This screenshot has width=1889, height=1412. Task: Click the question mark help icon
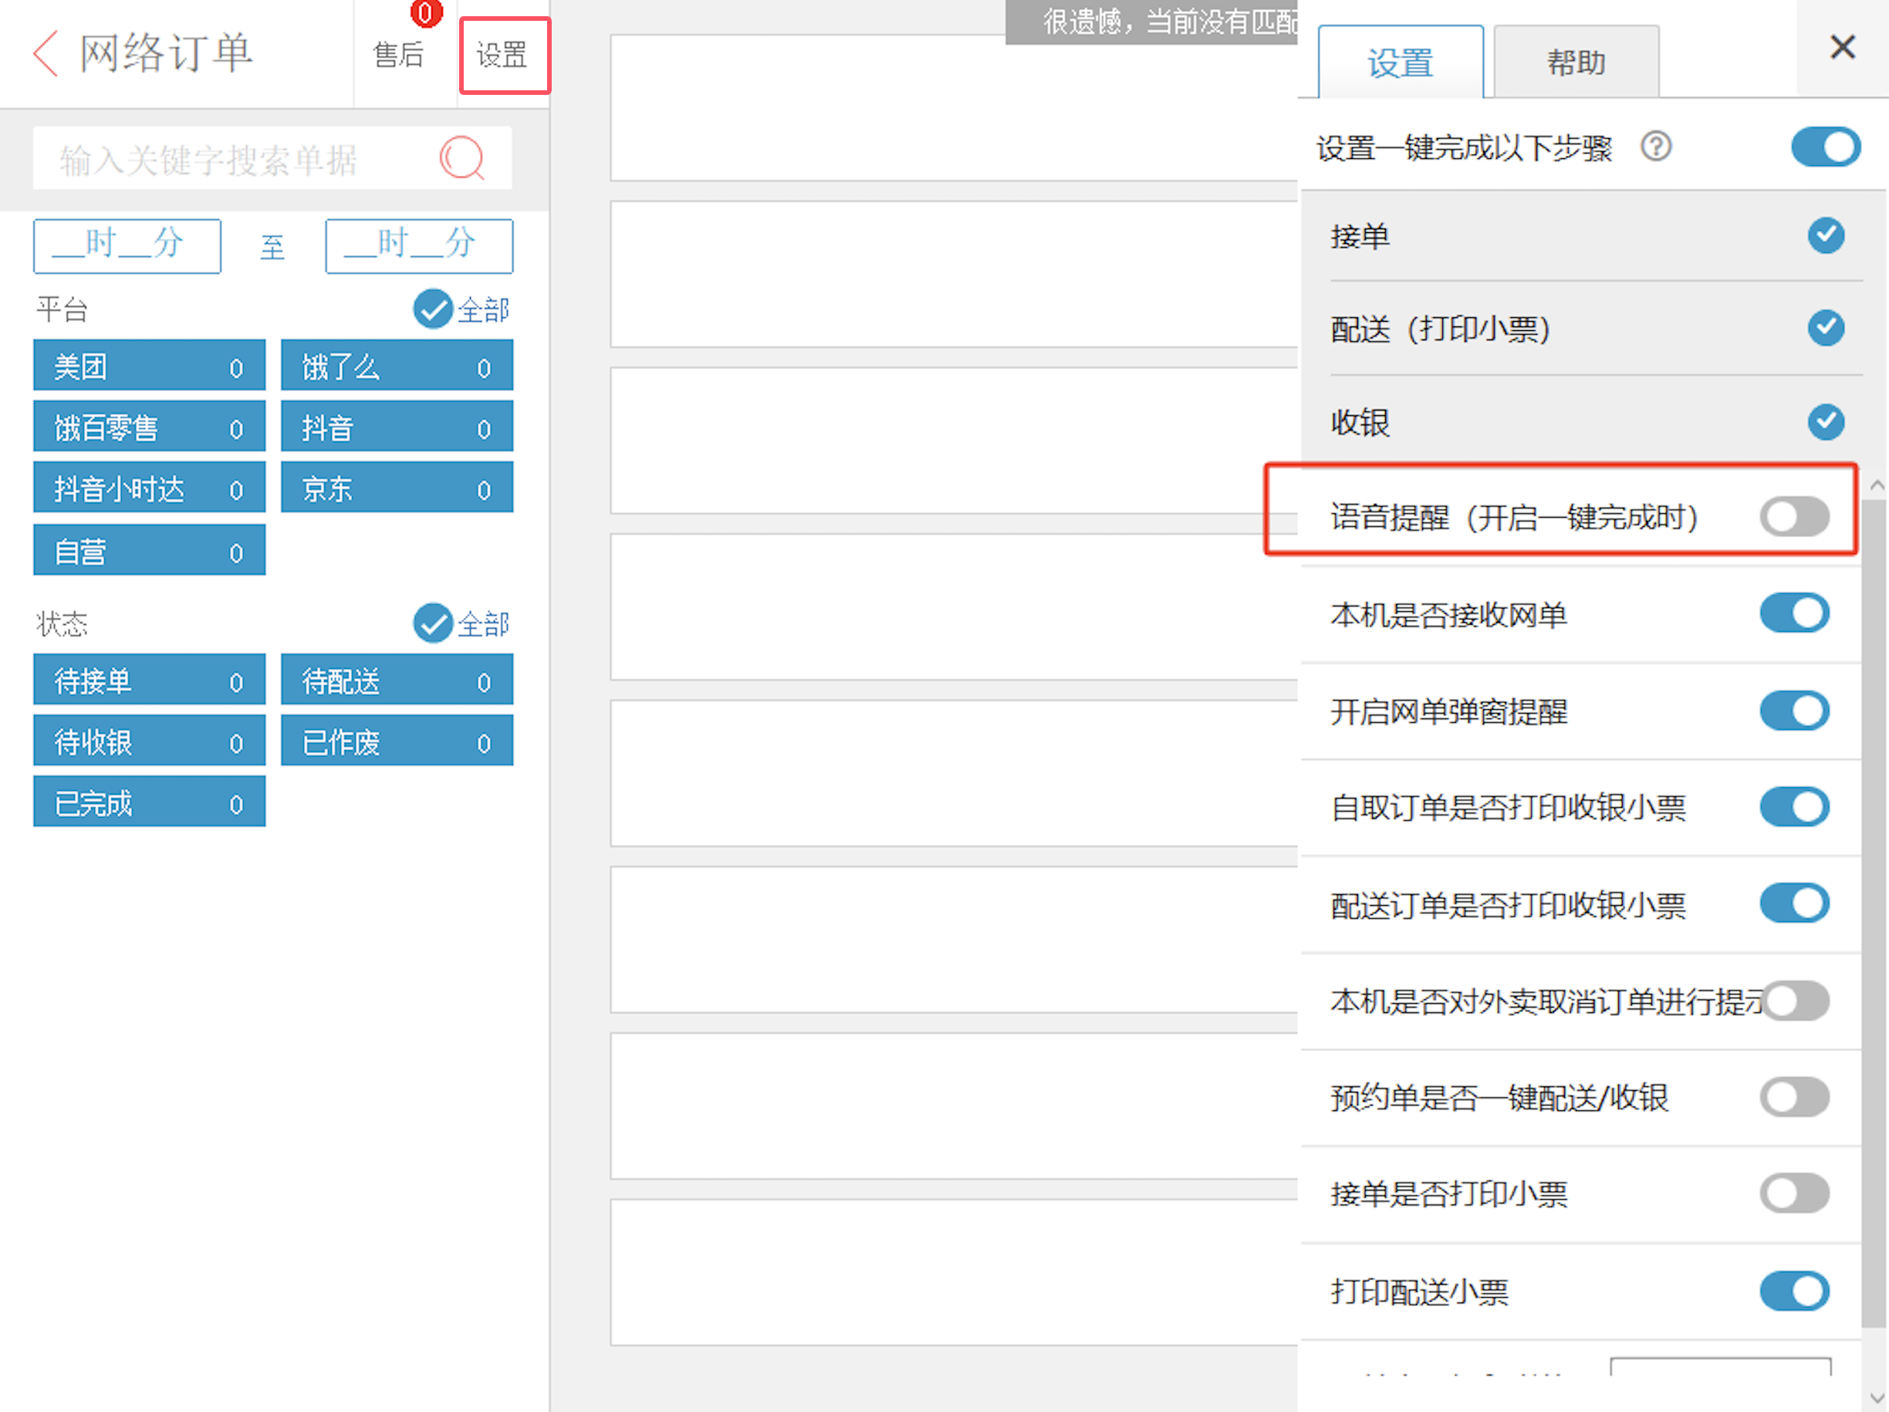point(1656,147)
